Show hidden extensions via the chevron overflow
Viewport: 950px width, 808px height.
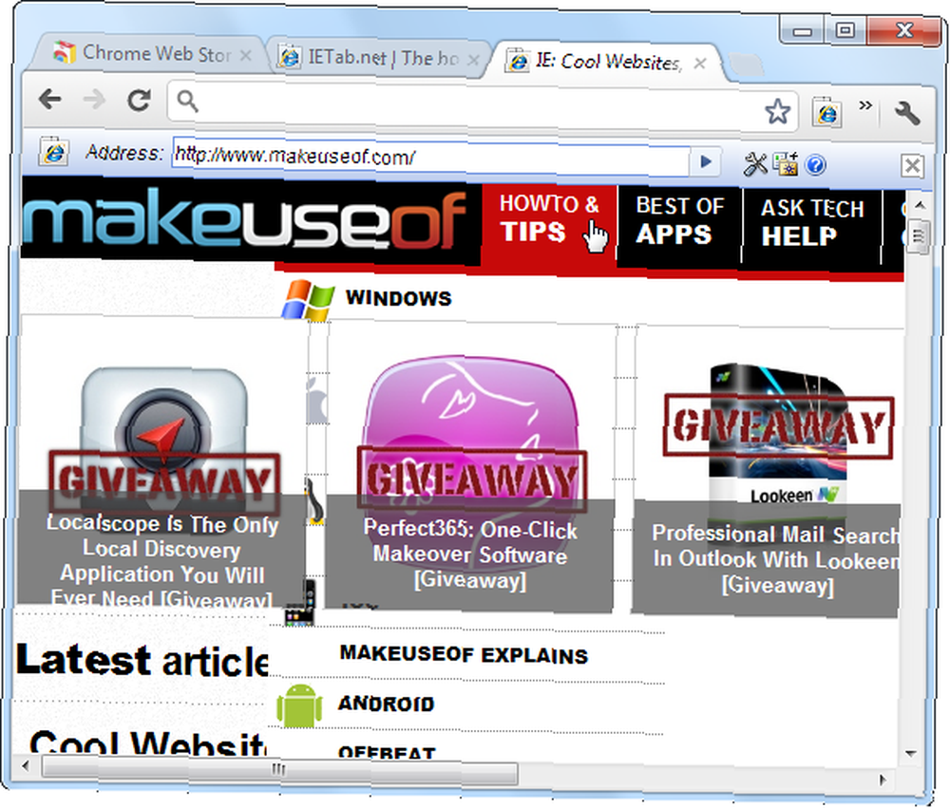[x=865, y=106]
